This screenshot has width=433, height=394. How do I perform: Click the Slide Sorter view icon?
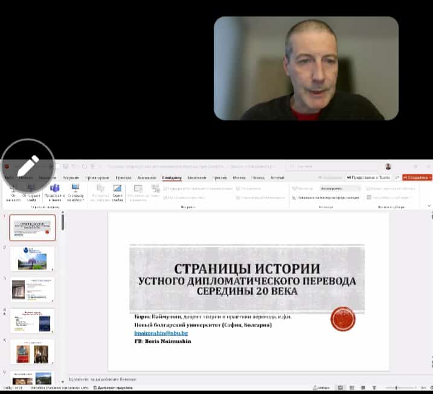coord(353,387)
